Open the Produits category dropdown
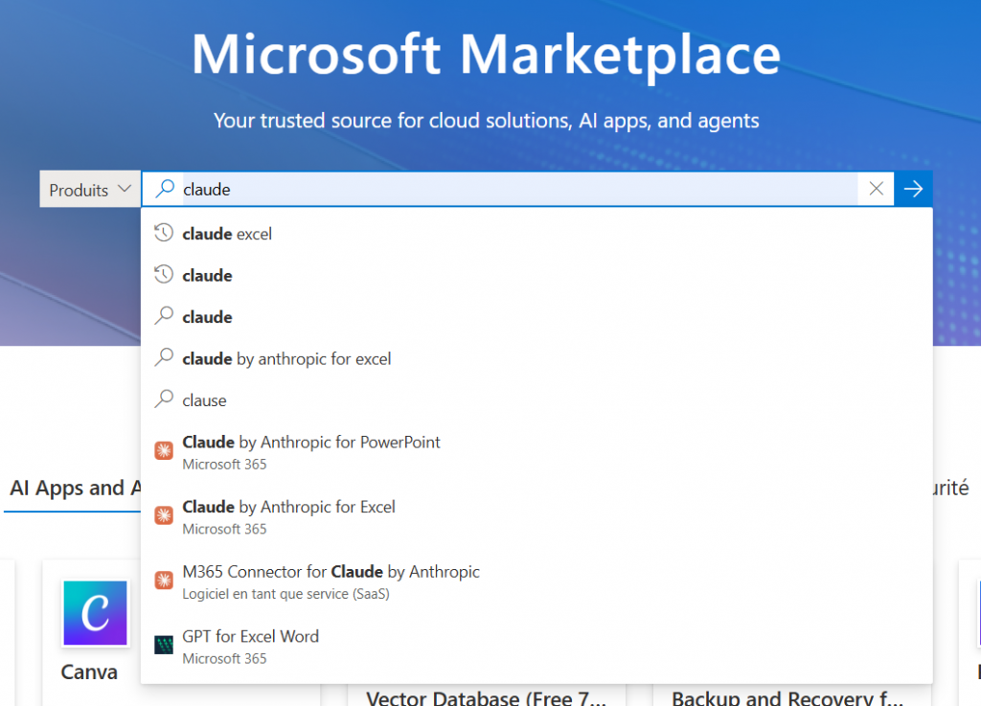 89,189
